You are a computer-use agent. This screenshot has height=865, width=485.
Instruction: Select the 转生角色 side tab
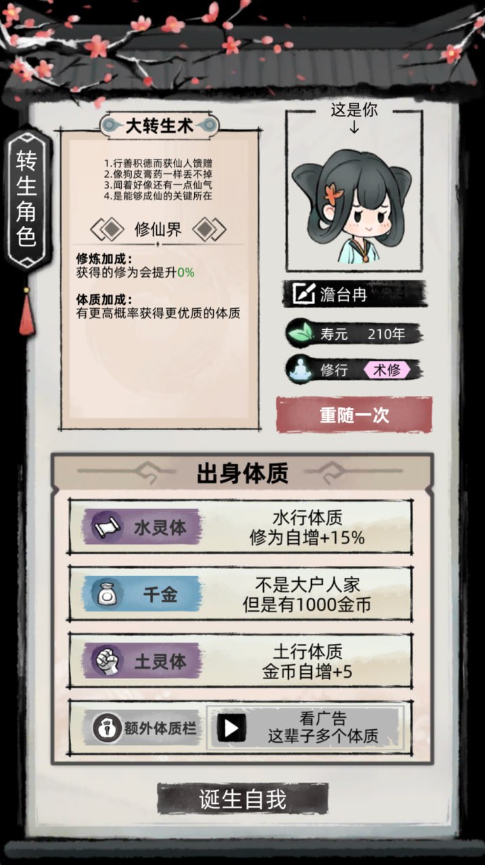point(27,198)
